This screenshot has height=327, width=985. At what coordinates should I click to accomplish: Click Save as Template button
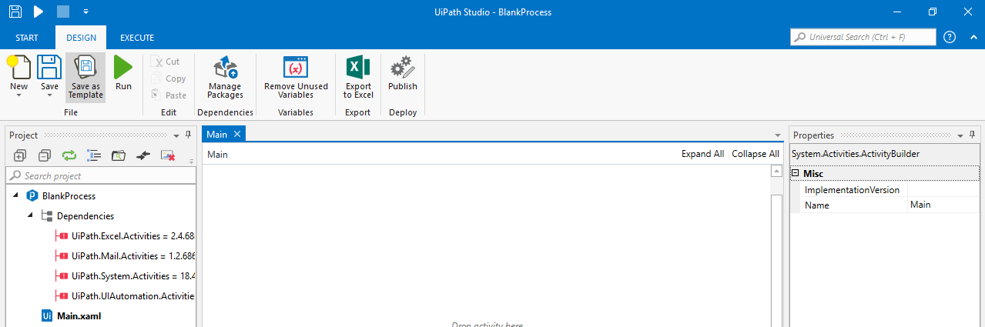85,78
